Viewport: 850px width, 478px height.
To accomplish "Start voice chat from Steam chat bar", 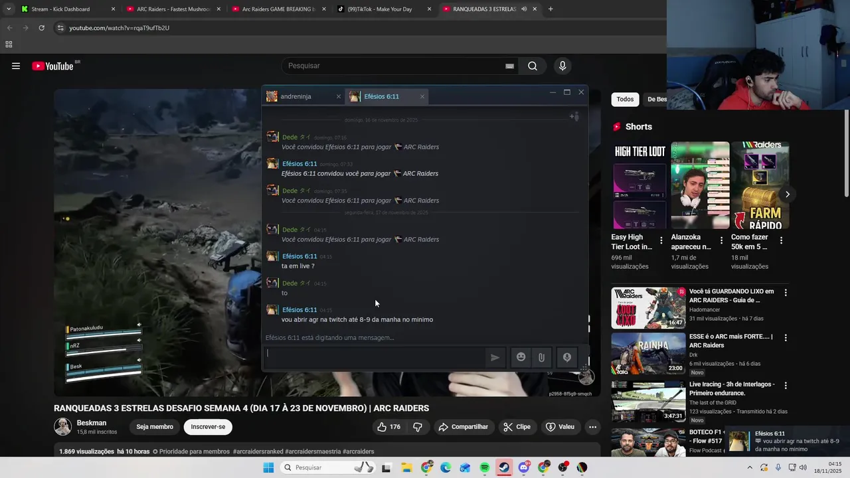I will point(566,357).
